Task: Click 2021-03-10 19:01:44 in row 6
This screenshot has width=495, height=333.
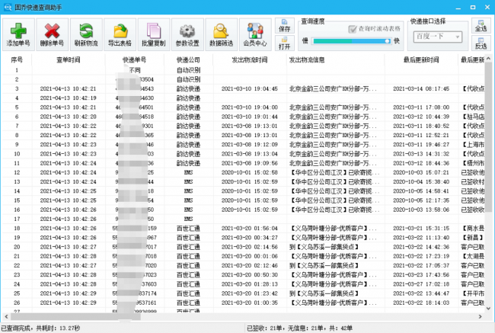Action: tap(249, 117)
